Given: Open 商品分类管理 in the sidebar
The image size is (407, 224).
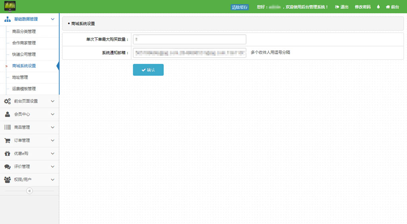Looking at the screenshot, I should (x=24, y=31).
